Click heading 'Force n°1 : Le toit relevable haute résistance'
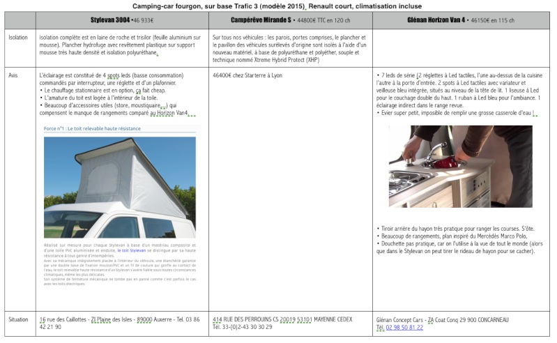 point(92,128)
